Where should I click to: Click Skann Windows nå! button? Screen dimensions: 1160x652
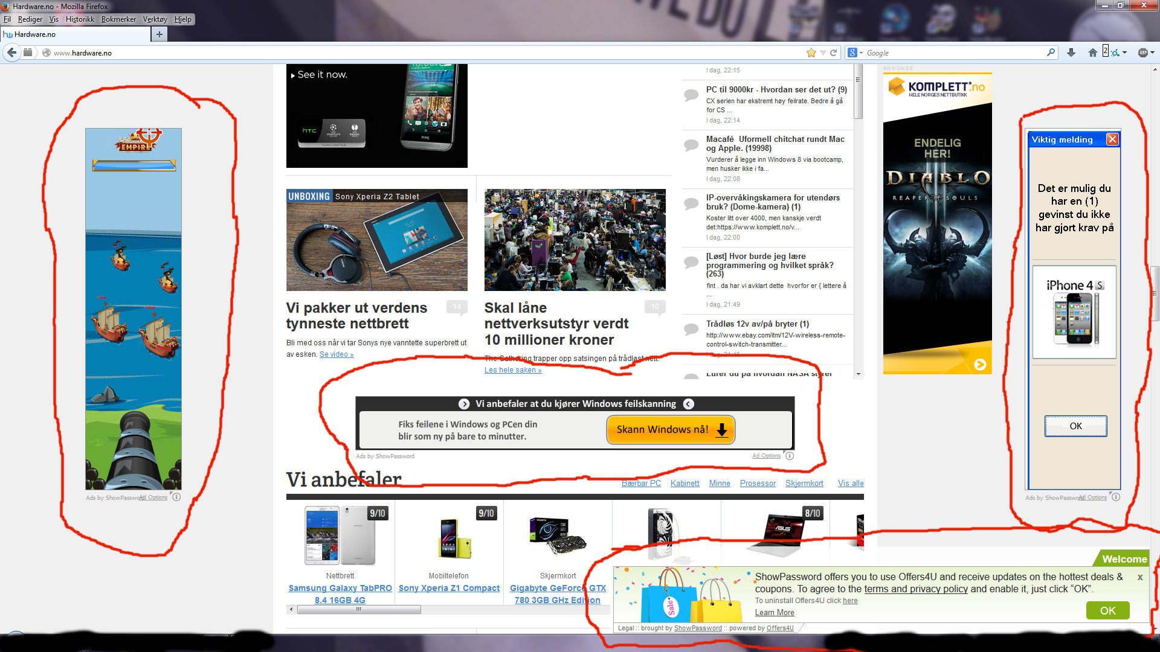(x=671, y=430)
